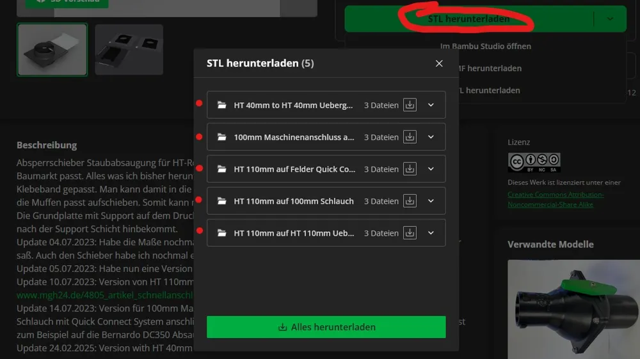The height and width of the screenshot is (359, 640).
Task: Open the dropdown arrow beside STL herunterladen
Action: coord(610,19)
